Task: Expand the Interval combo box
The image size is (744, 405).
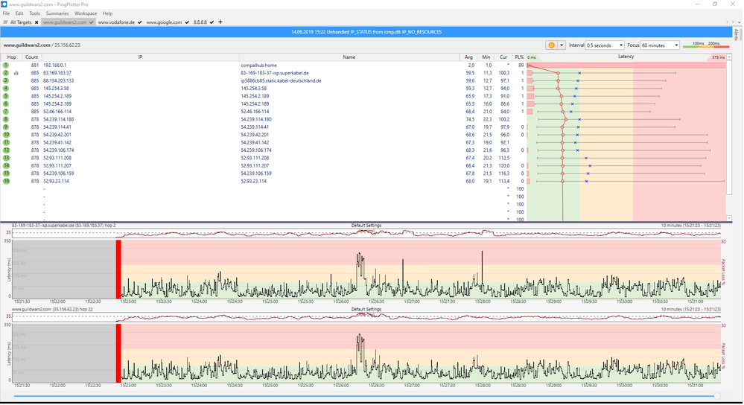Action: 604,45
